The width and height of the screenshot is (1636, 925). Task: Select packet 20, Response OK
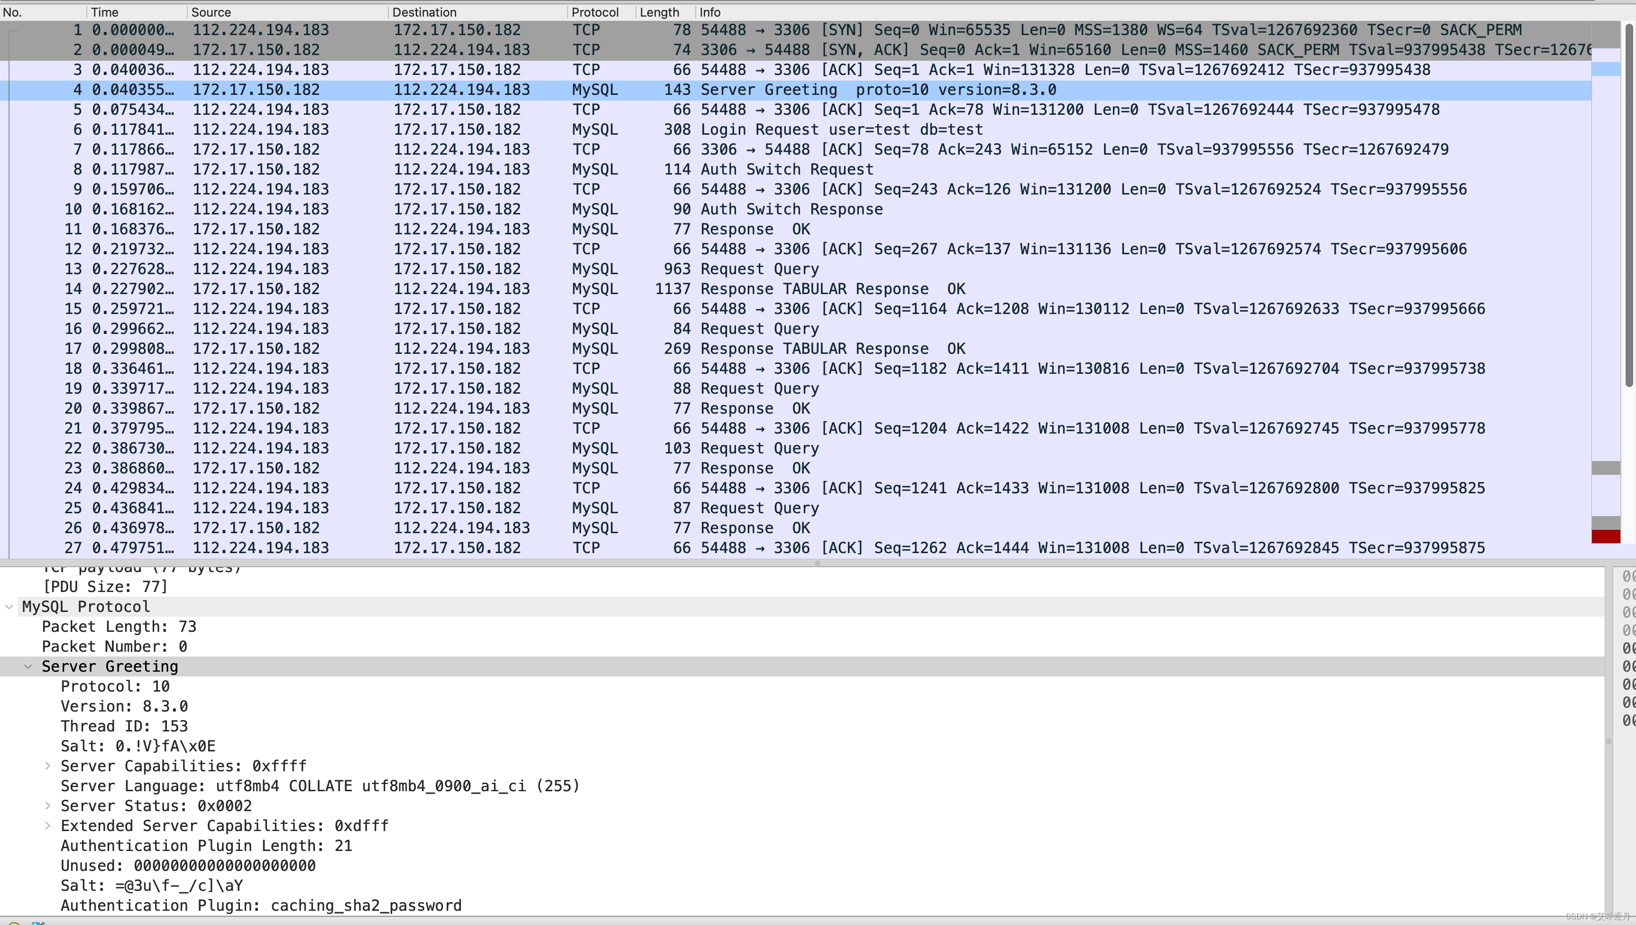796,408
